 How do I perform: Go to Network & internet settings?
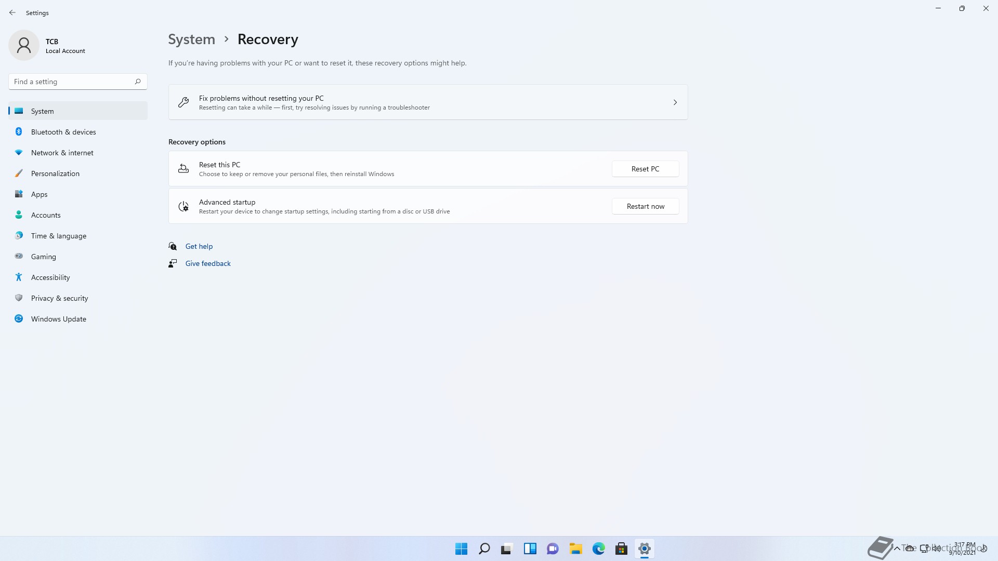click(78, 153)
